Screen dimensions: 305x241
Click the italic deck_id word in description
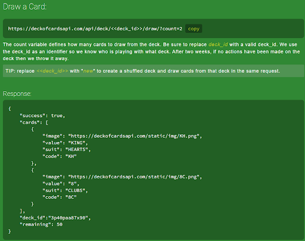coord(218,44)
